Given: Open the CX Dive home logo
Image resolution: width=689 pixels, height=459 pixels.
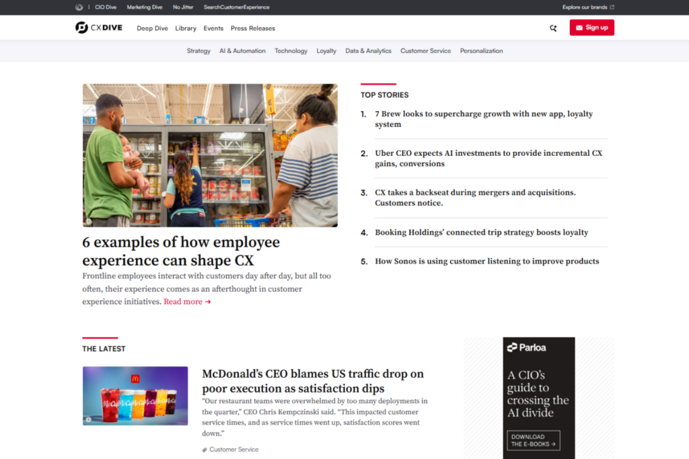Looking at the screenshot, I should coord(99,28).
